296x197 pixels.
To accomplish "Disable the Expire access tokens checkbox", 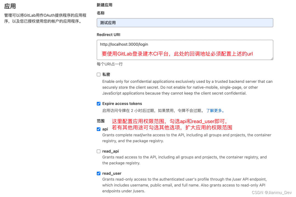I will (x=98, y=103).
